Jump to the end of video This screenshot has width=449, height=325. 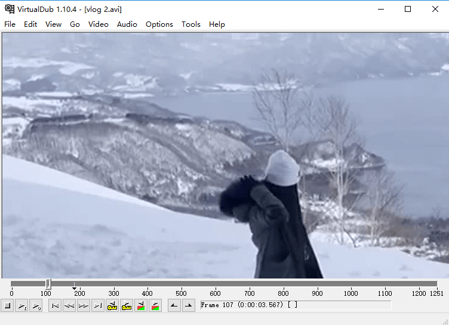click(98, 306)
